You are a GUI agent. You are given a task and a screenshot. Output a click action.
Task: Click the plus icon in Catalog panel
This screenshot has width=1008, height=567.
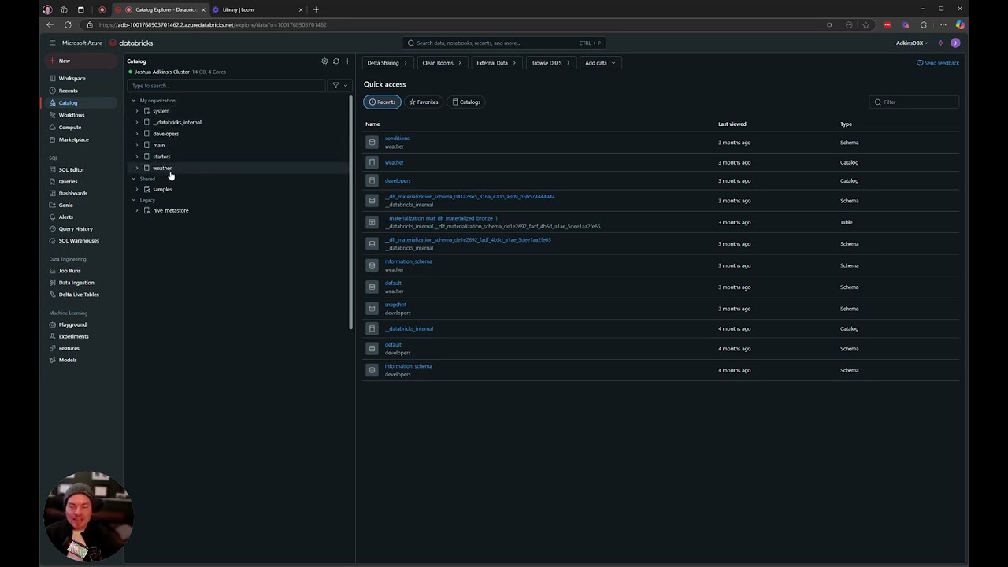[347, 61]
